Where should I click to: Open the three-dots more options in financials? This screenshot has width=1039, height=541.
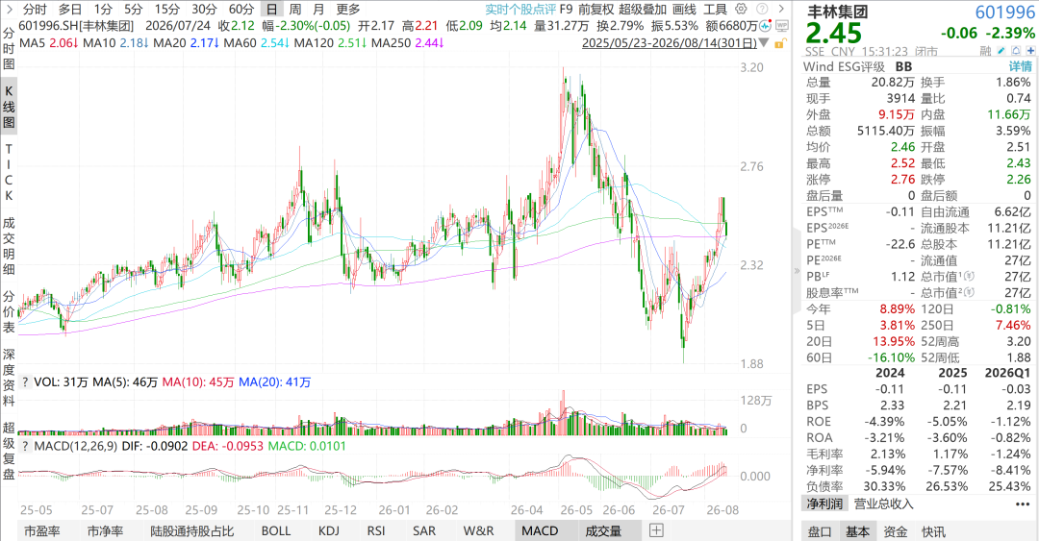pyautogui.click(x=1023, y=504)
